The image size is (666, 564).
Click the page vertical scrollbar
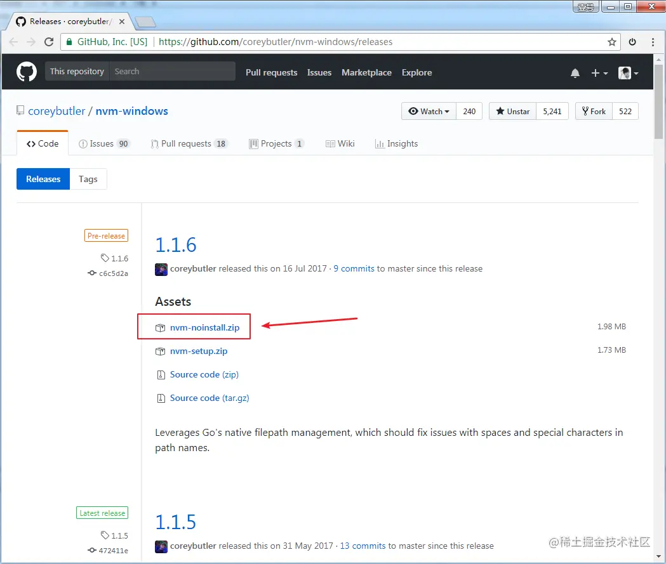(658, 102)
